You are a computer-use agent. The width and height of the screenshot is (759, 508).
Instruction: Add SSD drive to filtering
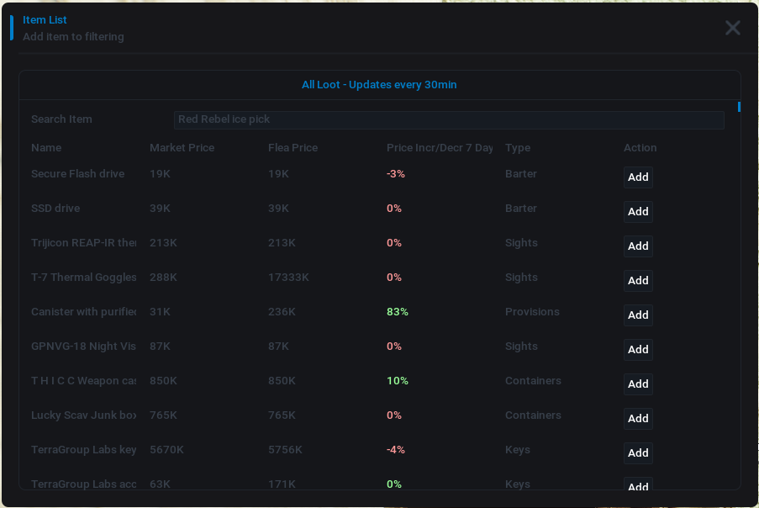pyautogui.click(x=638, y=212)
